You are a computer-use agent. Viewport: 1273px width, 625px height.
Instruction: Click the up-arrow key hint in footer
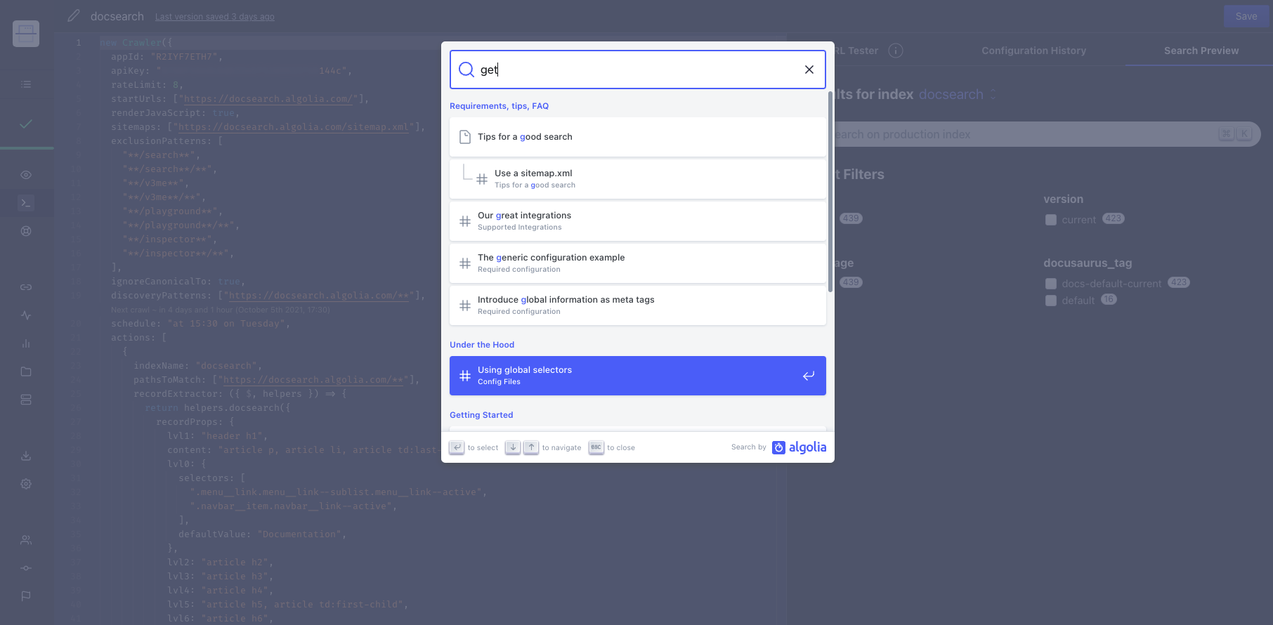532,447
